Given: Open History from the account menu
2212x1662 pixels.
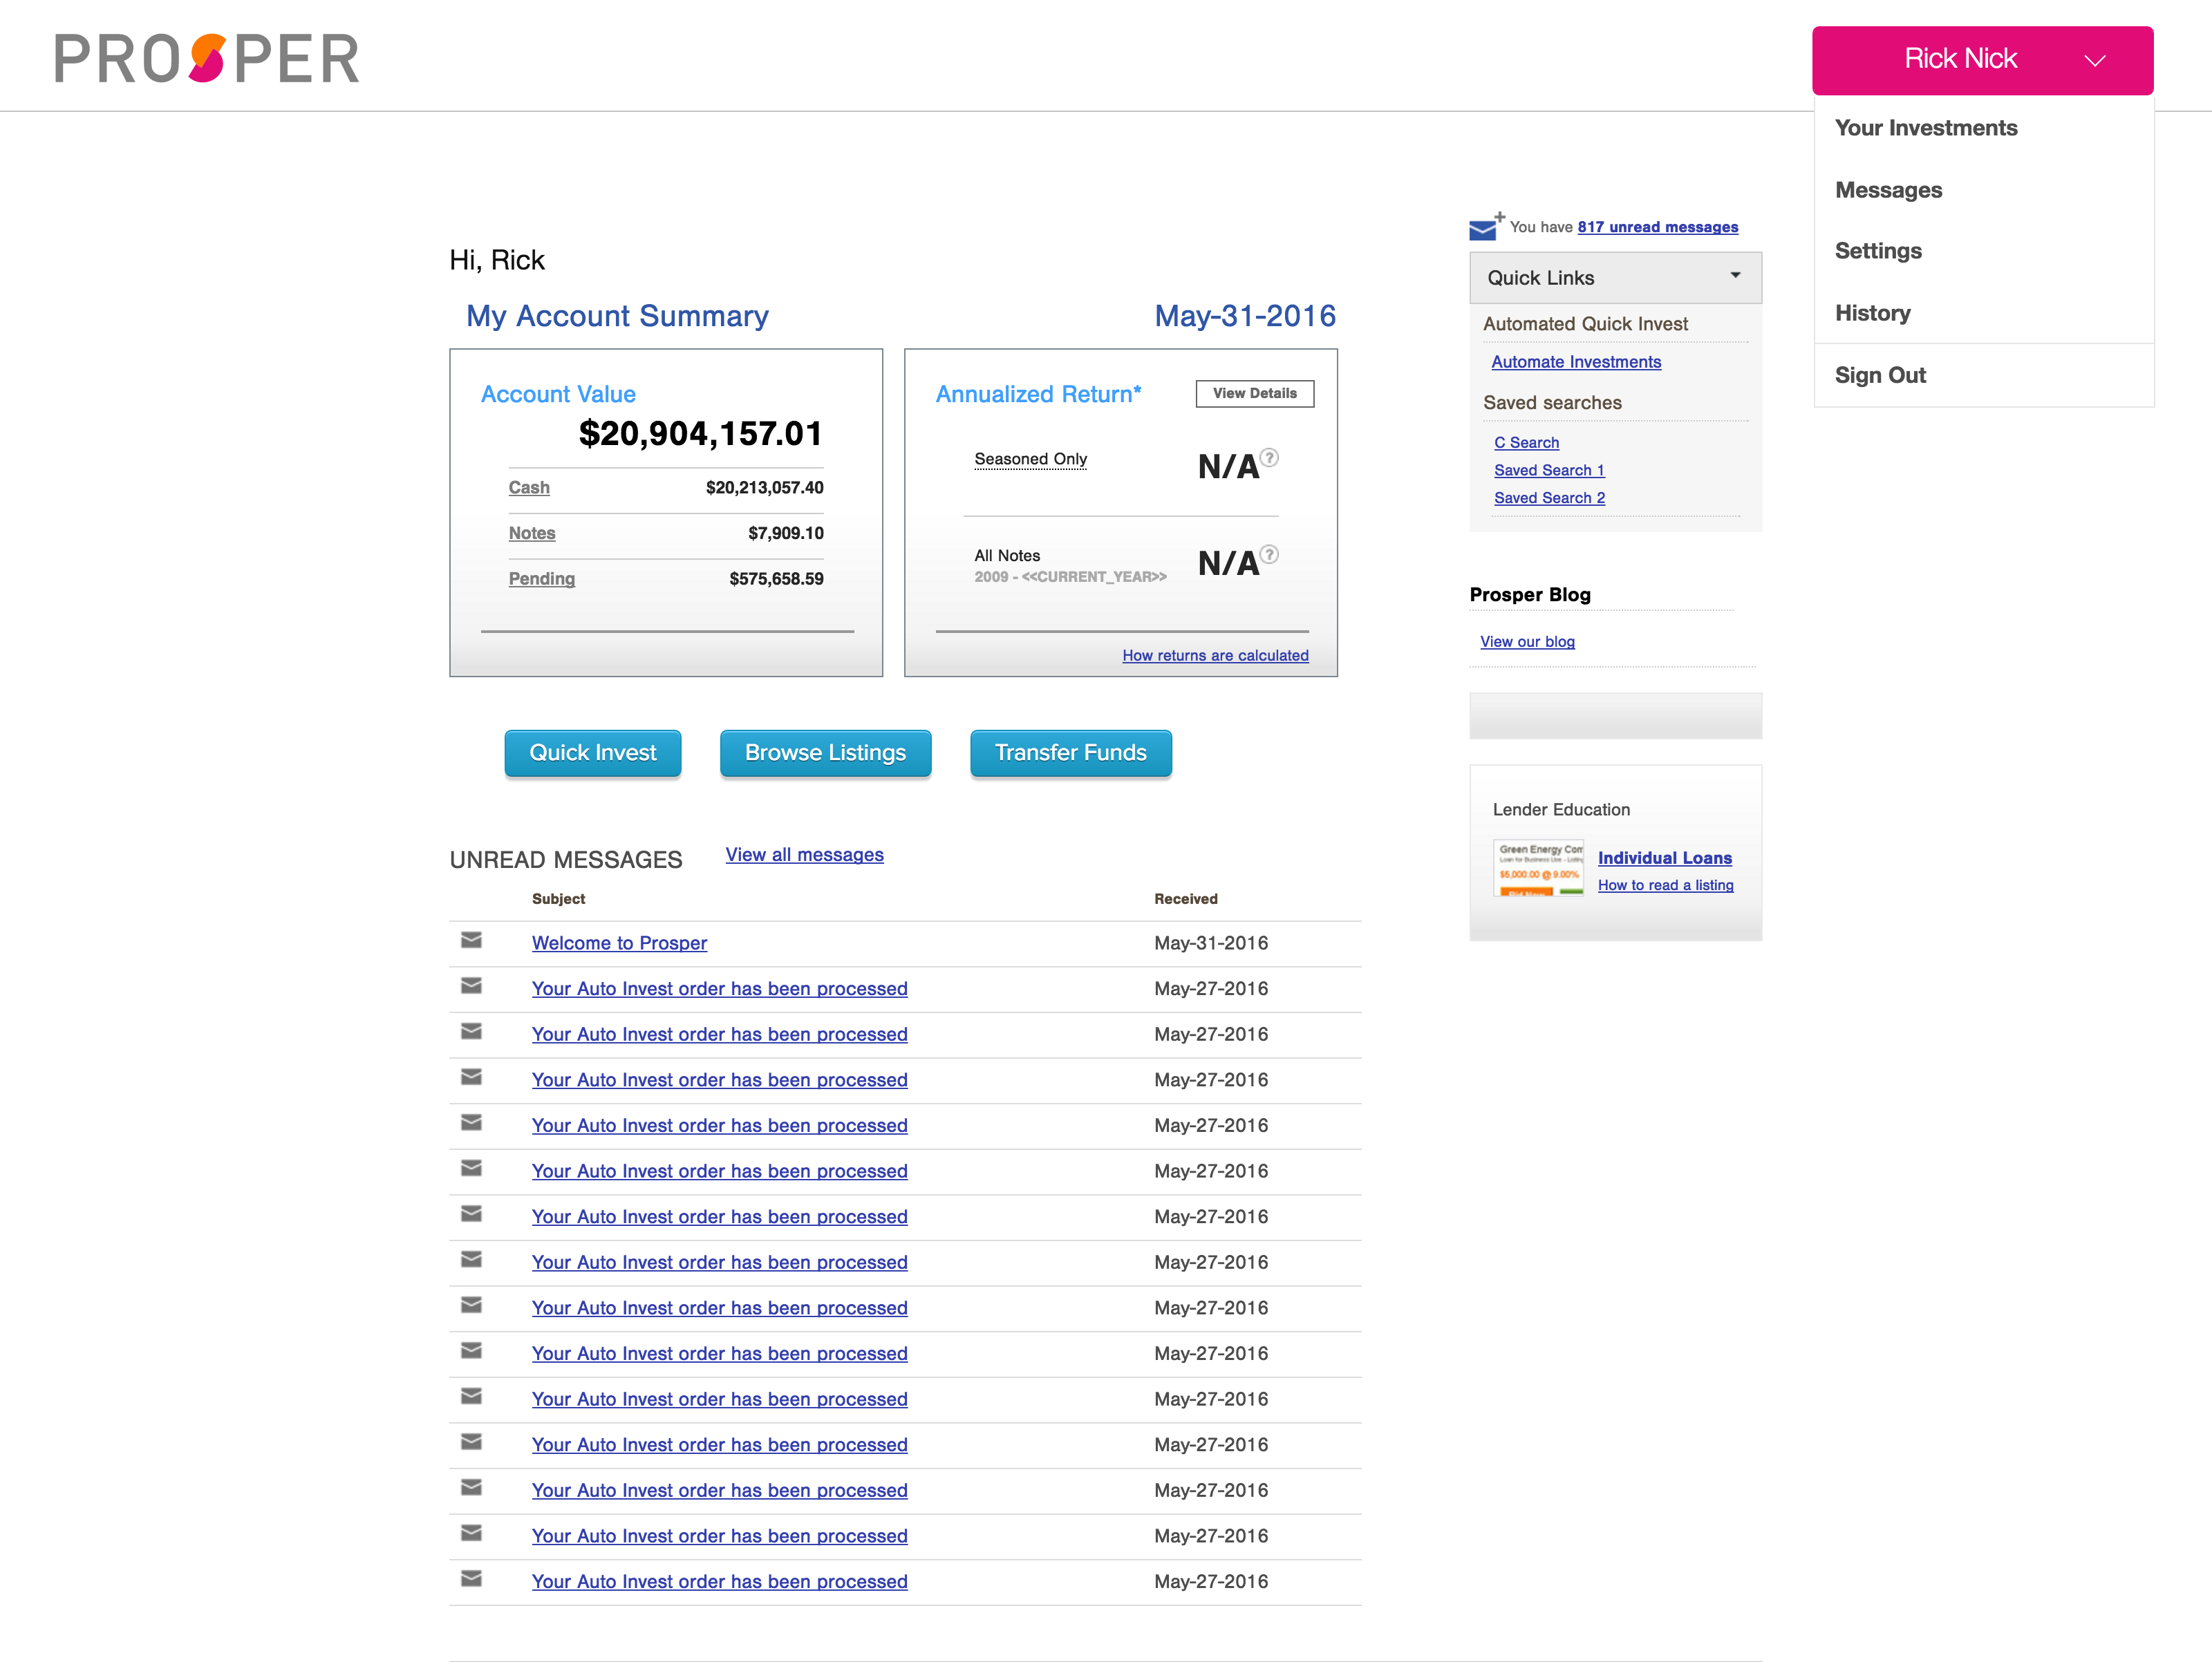Looking at the screenshot, I should tap(1872, 313).
